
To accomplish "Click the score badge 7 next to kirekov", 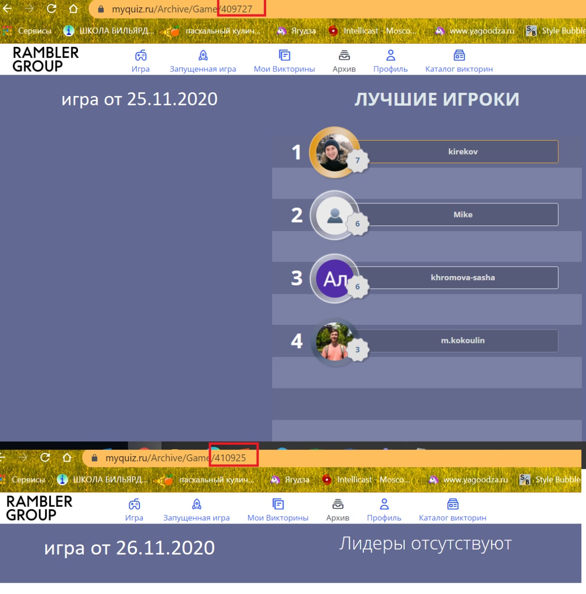I will click(357, 161).
